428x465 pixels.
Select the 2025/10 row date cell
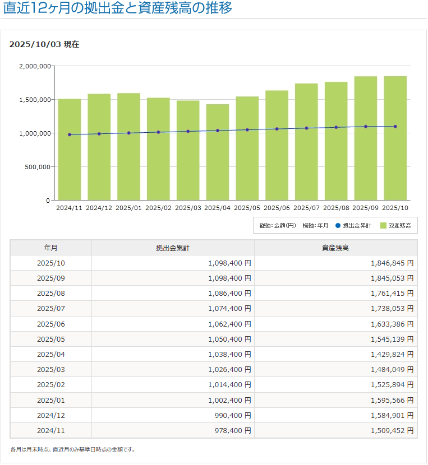coord(50,263)
